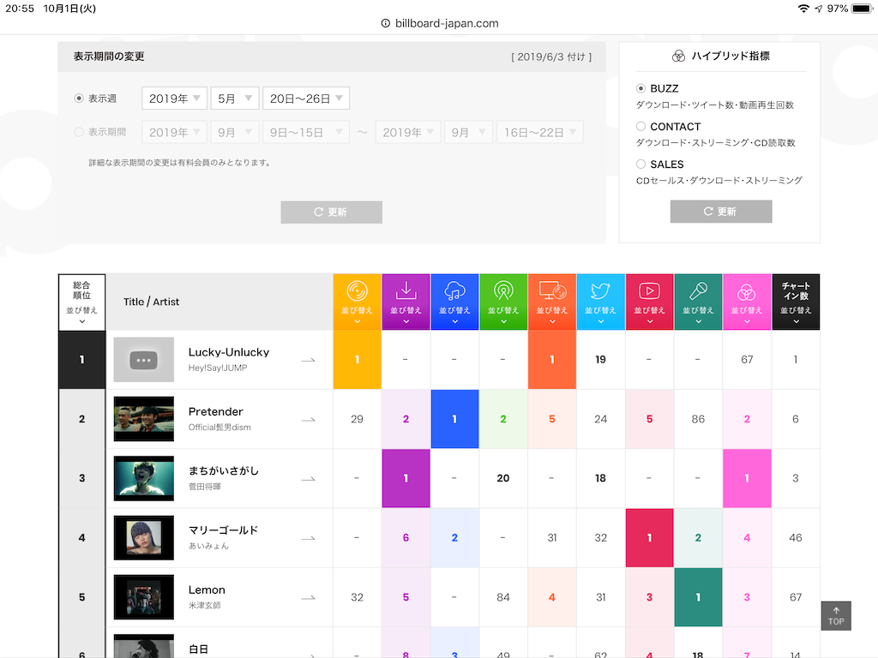Tap the Wi-Fi status icon
The image size is (878, 658).
(803, 9)
